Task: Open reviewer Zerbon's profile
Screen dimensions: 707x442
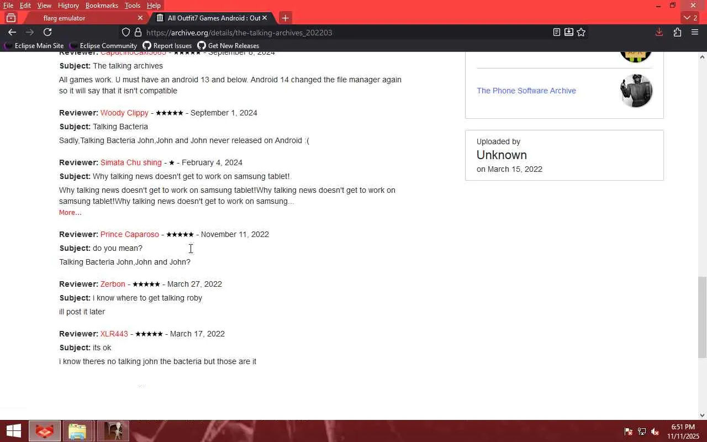Action: [113, 284]
